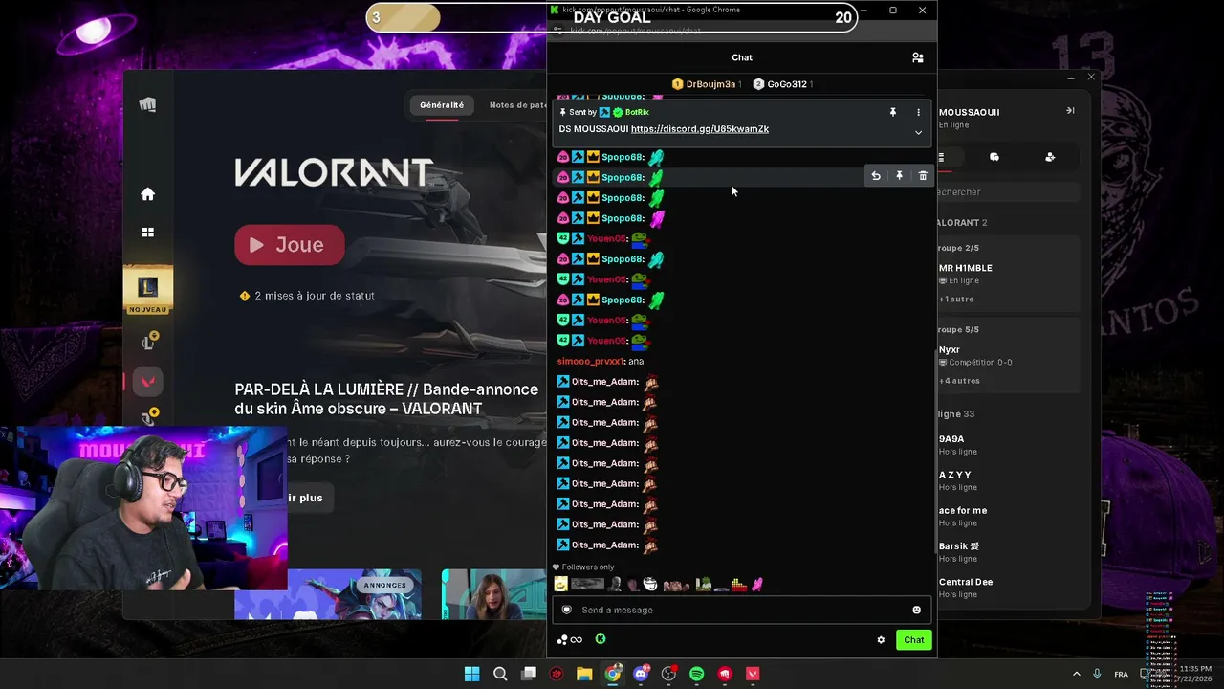Click the friends Rechercher search box

[x=1008, y=192]
